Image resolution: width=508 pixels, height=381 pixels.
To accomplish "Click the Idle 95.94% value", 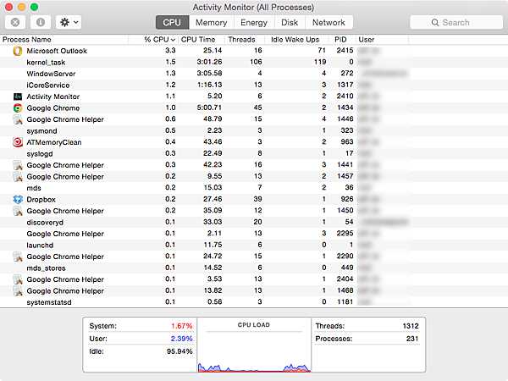I will [x=179, y=351].
